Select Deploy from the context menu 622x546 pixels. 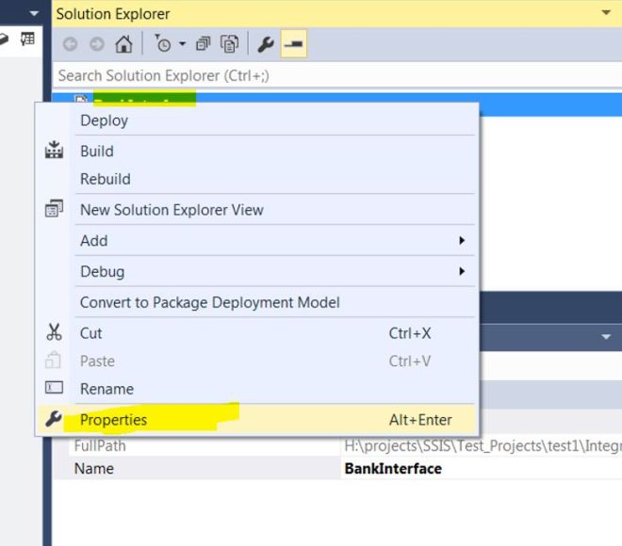point(104,120)
